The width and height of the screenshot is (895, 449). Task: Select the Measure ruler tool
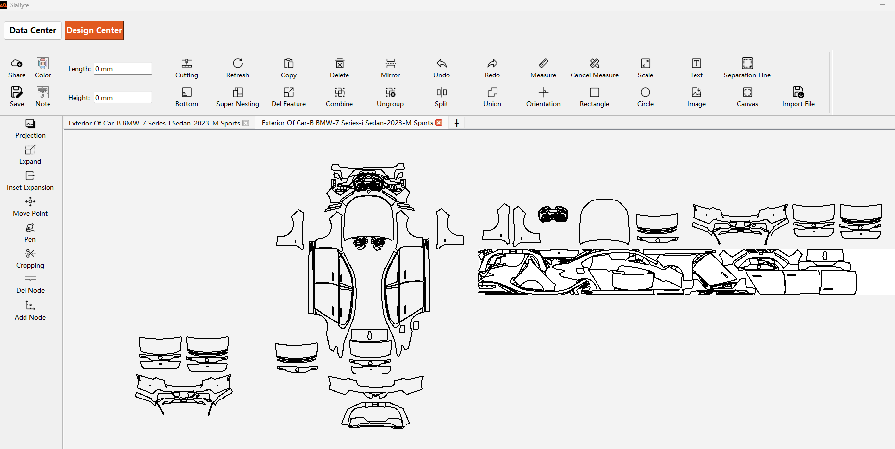[x=543, y=68]
